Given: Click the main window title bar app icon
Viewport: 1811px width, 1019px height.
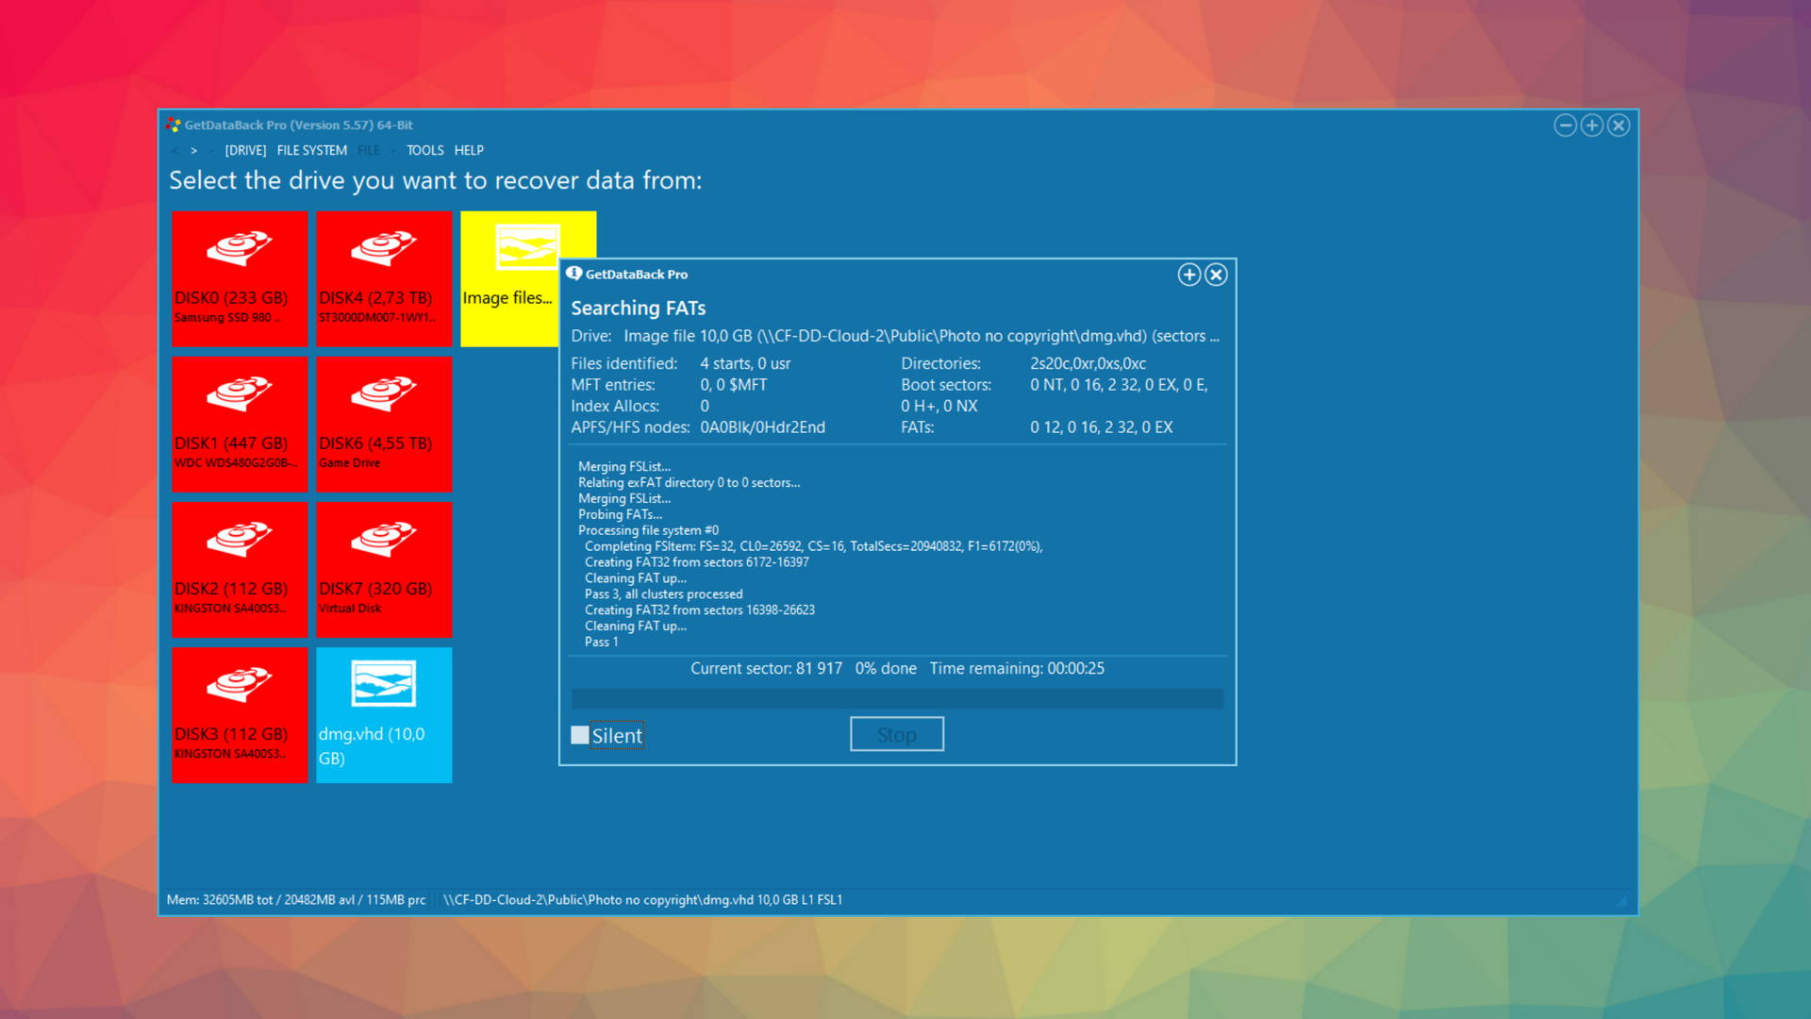Looking at the screenshot, I should tap(174, 125).
